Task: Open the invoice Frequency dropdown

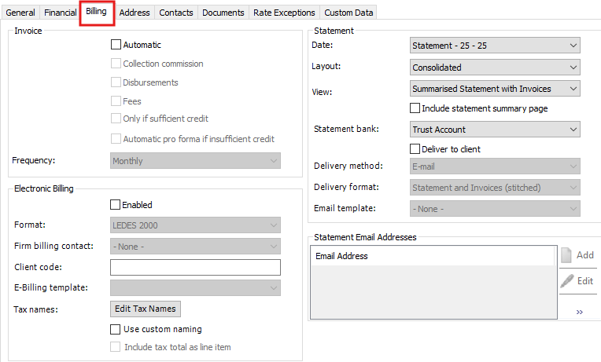Action: 195,161
